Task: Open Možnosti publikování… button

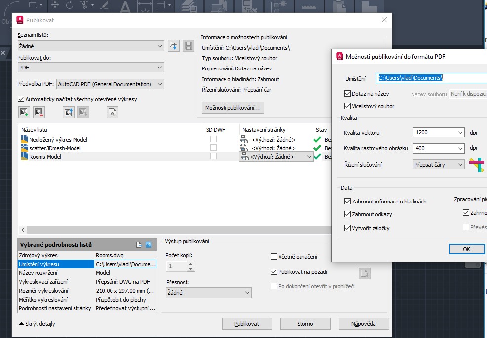Action: (232, 107)
